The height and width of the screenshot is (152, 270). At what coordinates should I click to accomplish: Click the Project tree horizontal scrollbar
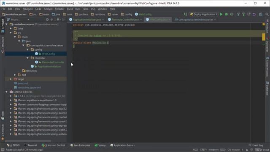coord(28,141)
